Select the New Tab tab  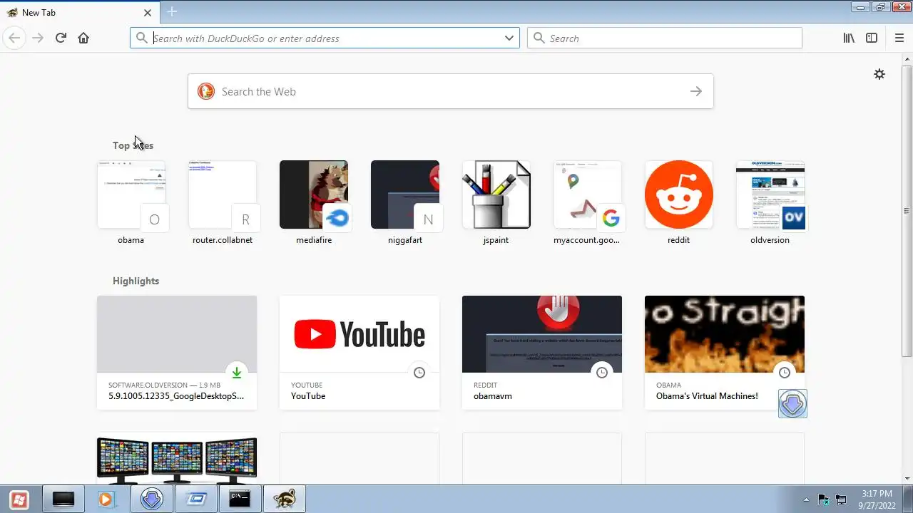pos(79,13)
